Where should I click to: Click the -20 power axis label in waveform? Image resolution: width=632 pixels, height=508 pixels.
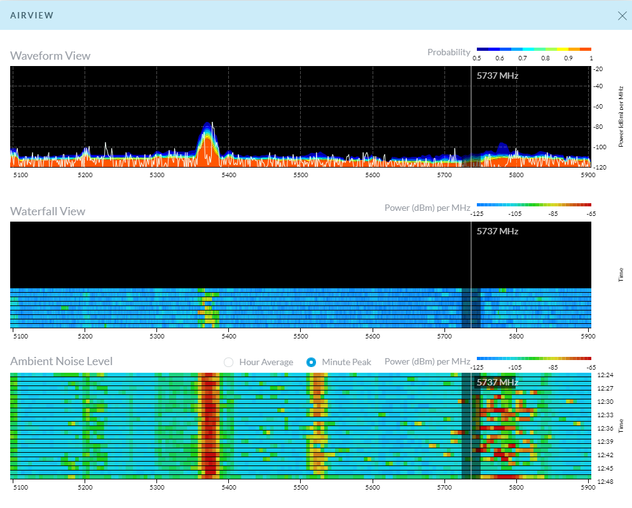(x=598, y=69)
